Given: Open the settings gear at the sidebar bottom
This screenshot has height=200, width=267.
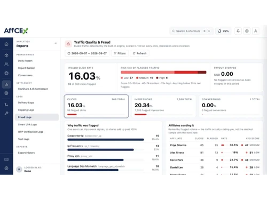Looking at the screenshot, I should [6, 168].
